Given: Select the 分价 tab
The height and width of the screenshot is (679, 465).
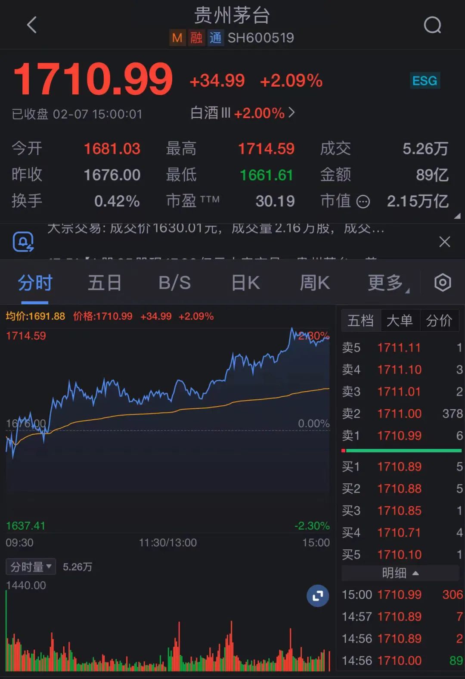Looking at the screenshot, I should tap(439, 321).
